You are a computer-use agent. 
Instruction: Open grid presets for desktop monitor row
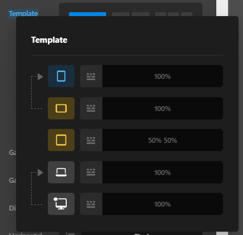click(91, 204)
